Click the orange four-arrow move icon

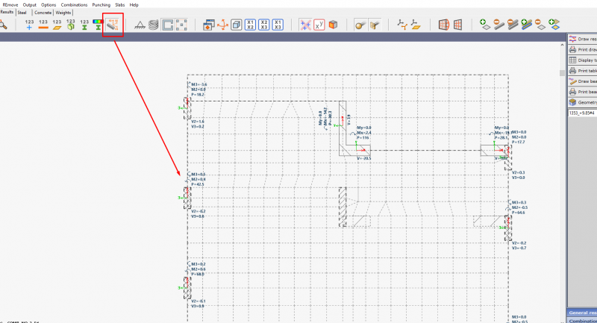[x=222, y=25]
